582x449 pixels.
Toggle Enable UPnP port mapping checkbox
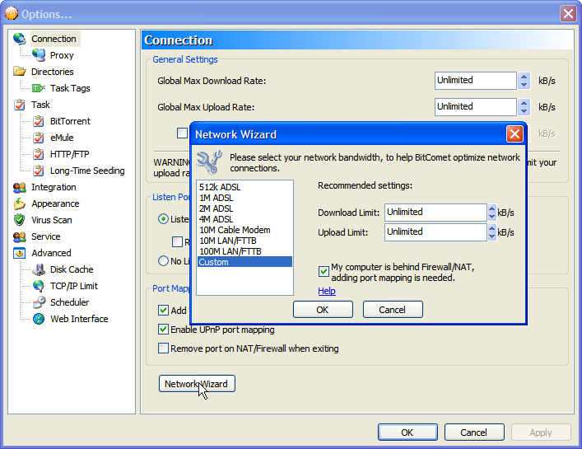pos(163,329)
